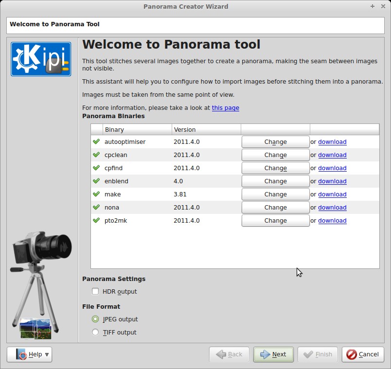Click the green checkmark beside cpfind

pyautogui.click(x=96, y=168)
